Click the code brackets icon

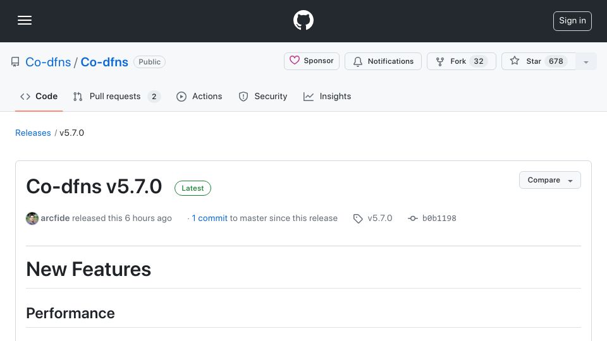coord(25,97)
